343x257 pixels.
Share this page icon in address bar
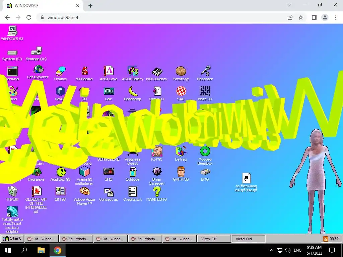tap(290, 17)
